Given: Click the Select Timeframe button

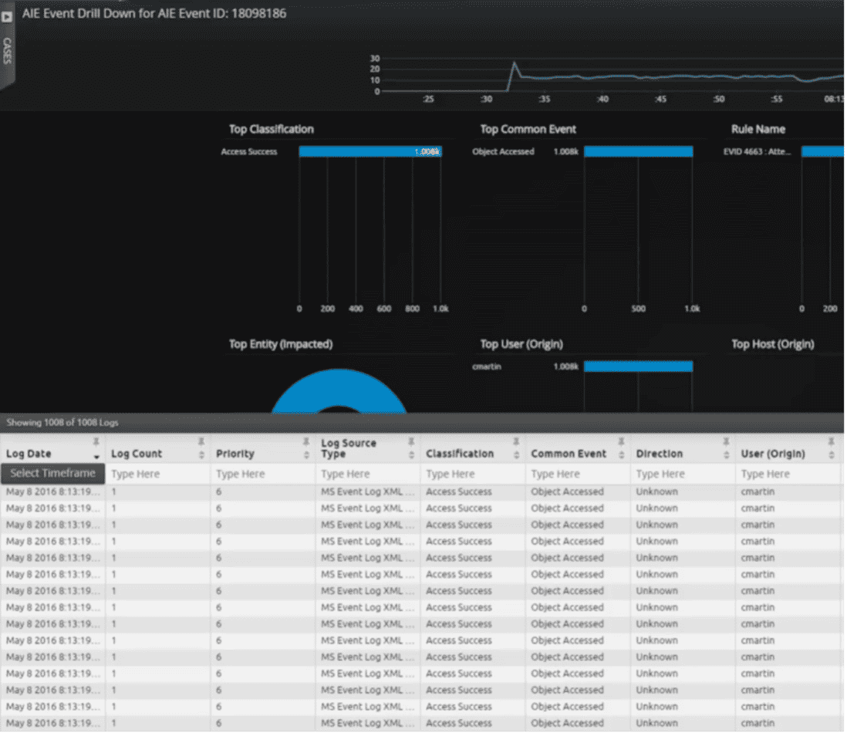Looking at the screenshot, I should [x=52, y=473].
